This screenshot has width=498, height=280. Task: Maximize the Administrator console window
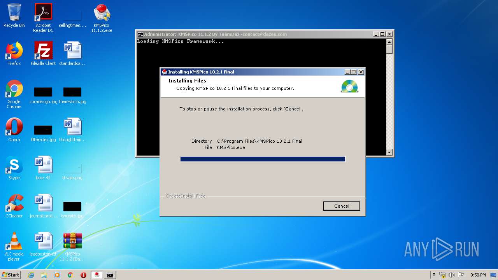[x=382, y=34]
